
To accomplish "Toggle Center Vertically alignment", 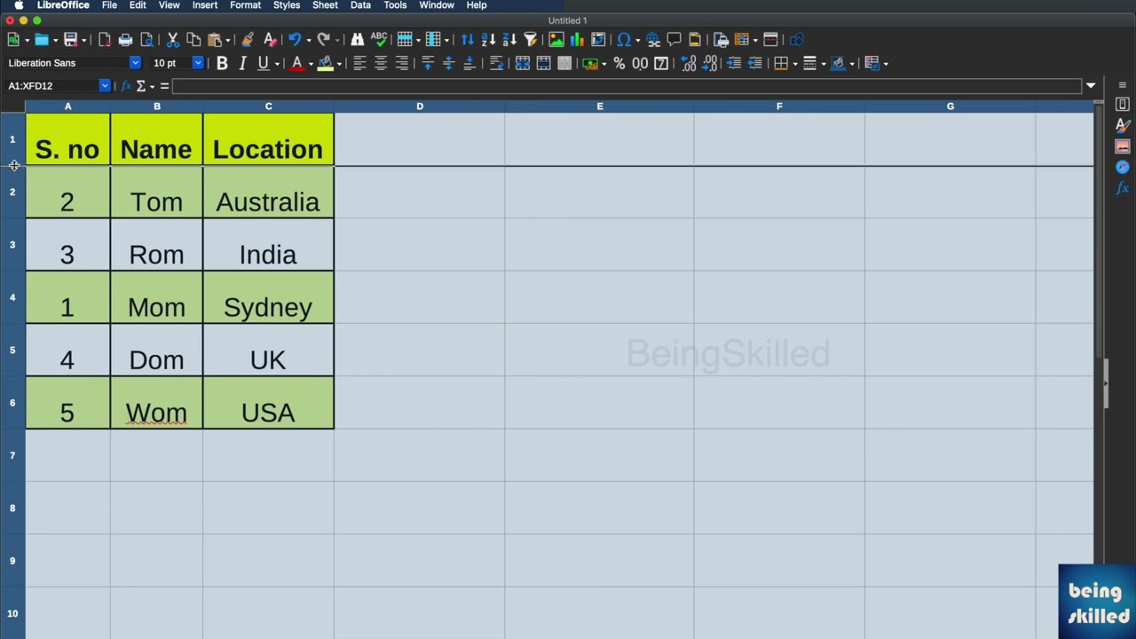I will [449, 63].
